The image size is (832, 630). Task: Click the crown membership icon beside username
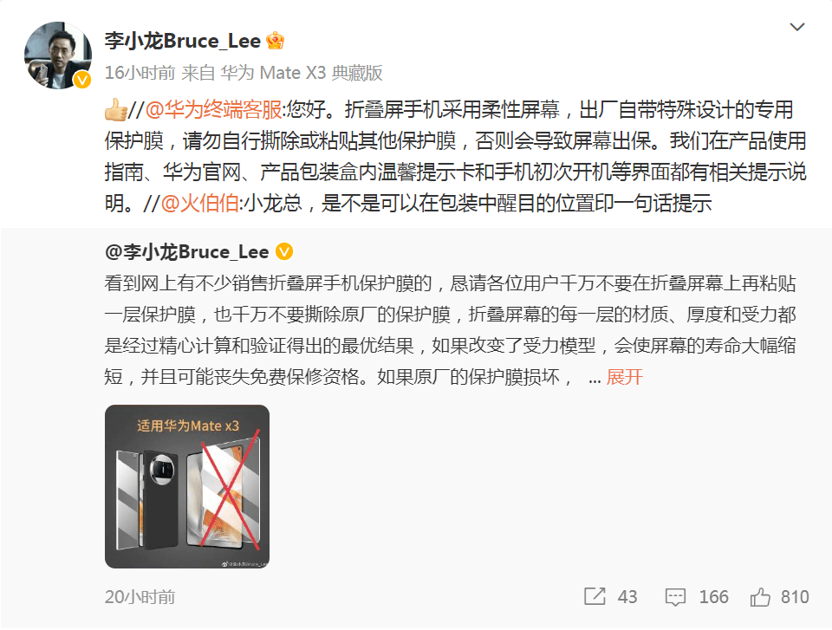coord(275,41)
